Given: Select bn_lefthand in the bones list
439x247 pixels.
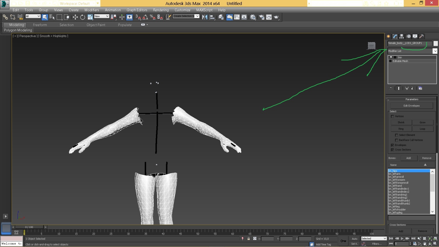Looking at the screenshot, I should (395, 186).
